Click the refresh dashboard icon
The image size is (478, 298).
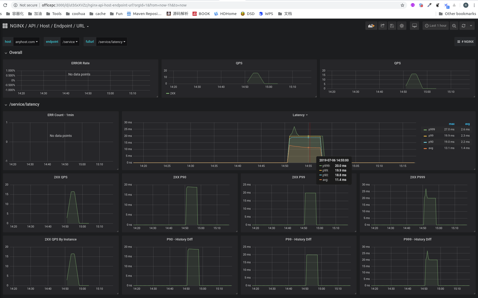click(464, 26)
